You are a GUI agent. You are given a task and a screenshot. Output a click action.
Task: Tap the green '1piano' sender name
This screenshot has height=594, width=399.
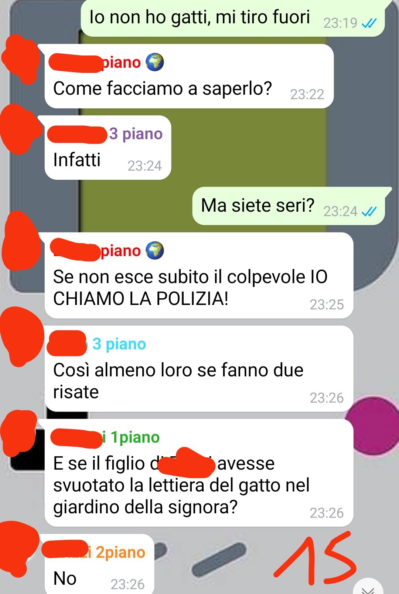pos(135,437)
